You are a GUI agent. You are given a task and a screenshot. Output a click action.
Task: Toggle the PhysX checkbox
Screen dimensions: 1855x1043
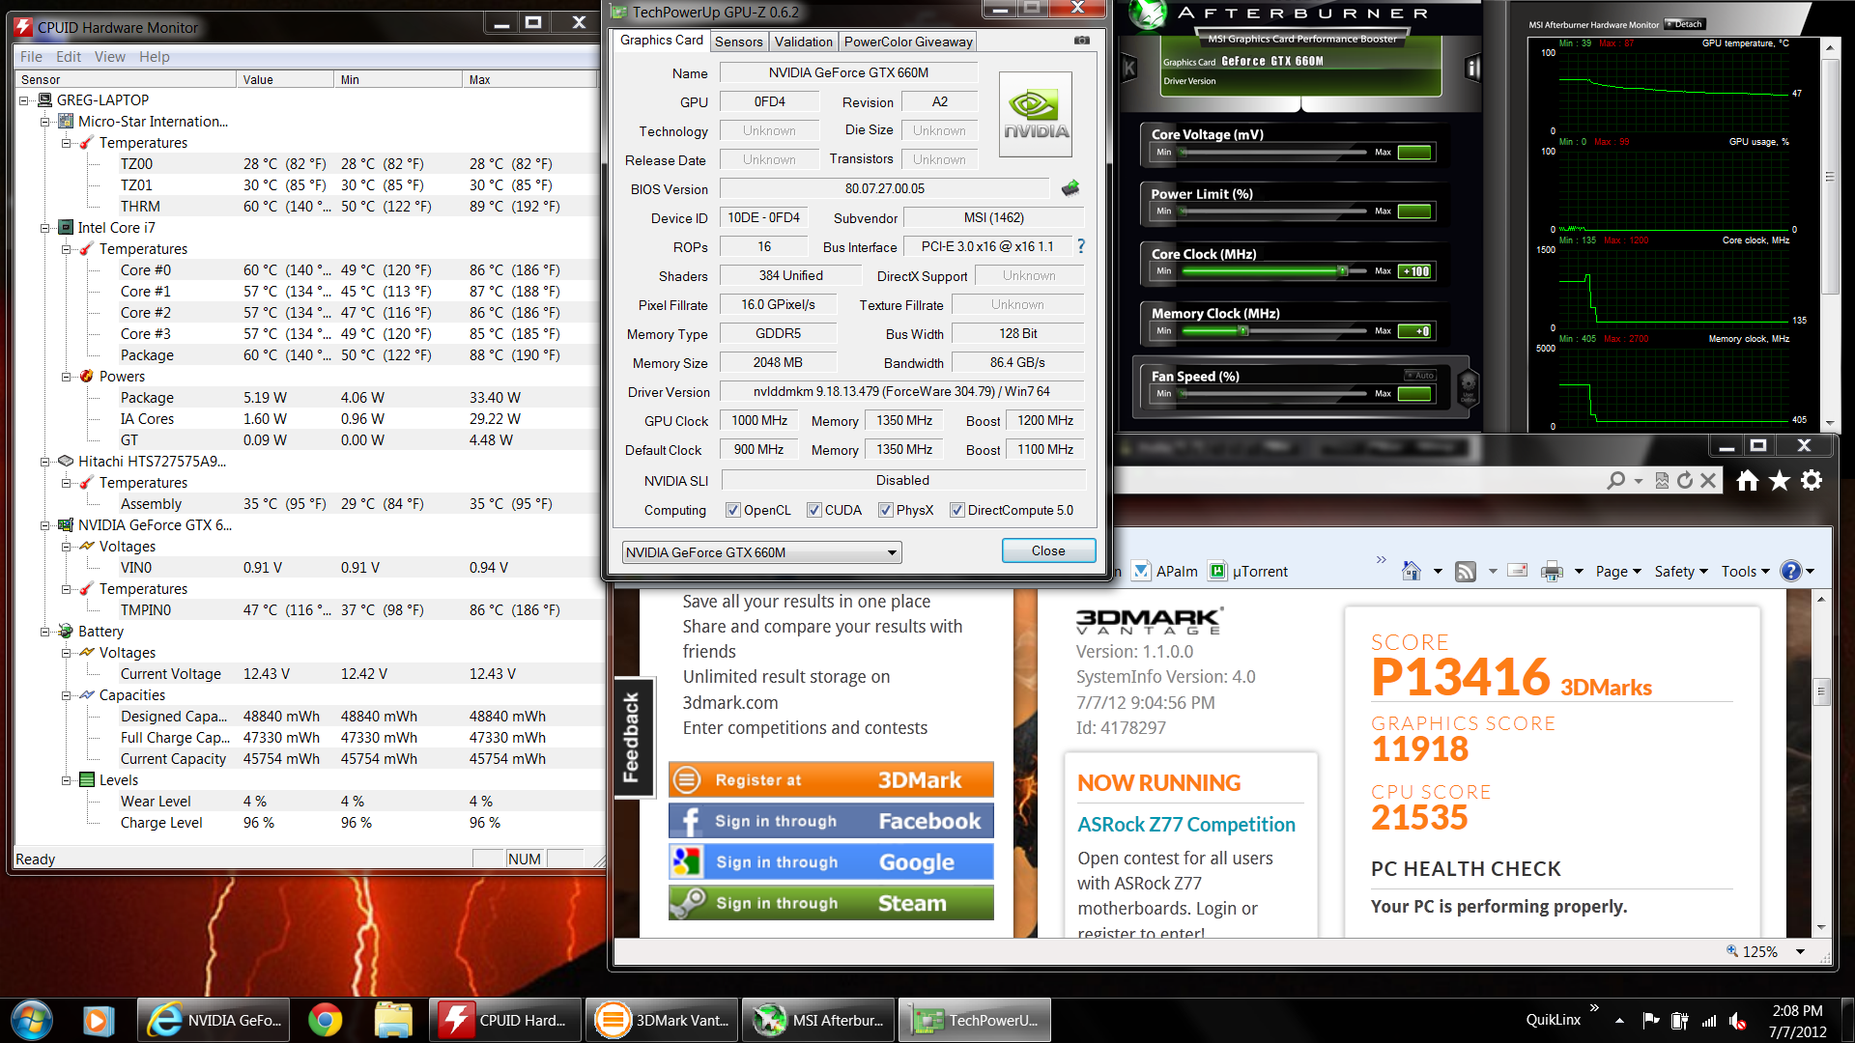(x=885, y=510)
